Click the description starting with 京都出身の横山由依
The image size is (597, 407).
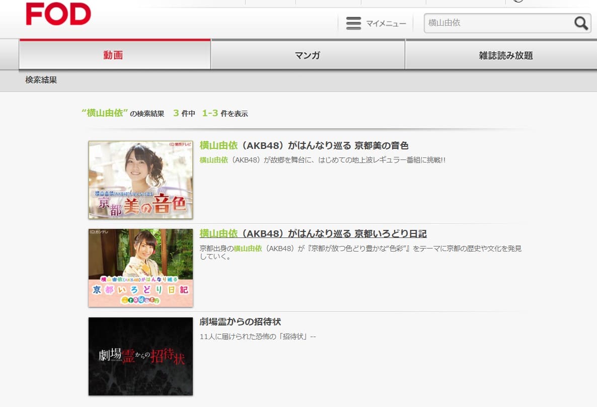360,252
